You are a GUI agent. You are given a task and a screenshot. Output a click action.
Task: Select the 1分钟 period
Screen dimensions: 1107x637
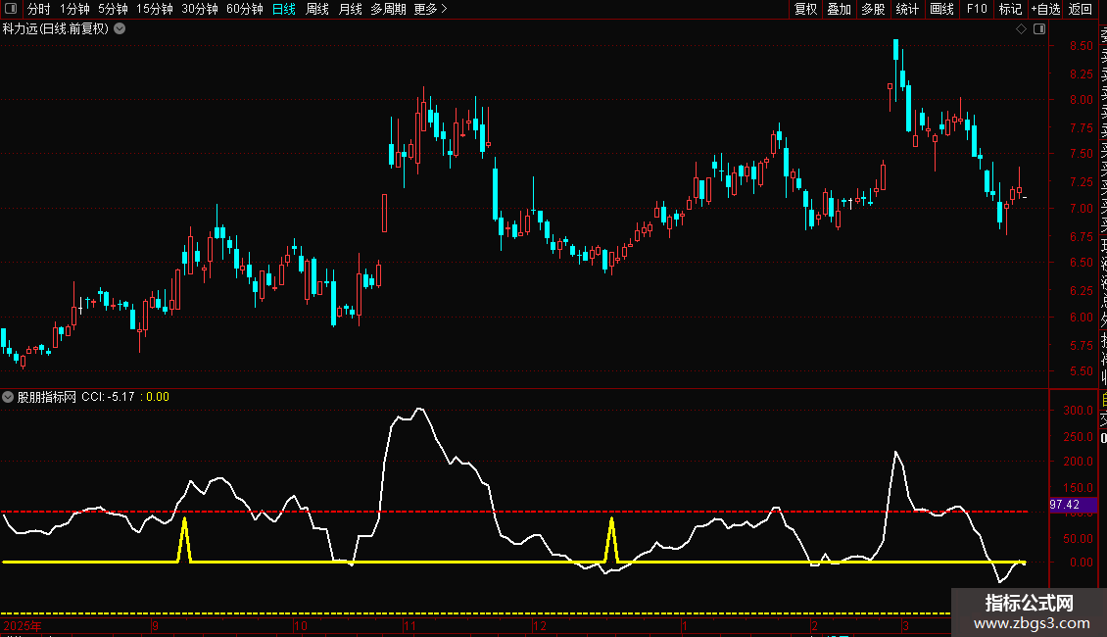point(74,9)
